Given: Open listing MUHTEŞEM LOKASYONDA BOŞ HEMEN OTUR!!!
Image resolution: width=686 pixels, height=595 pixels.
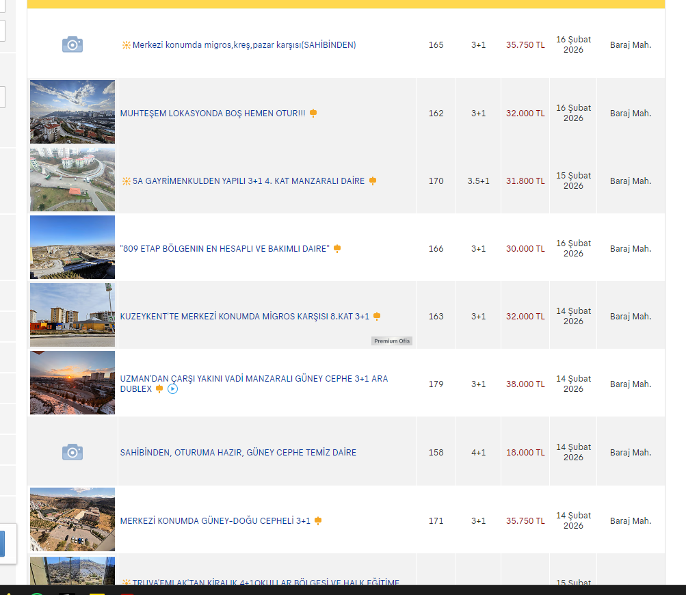Looking at the screenshot, I should (213, 114).
